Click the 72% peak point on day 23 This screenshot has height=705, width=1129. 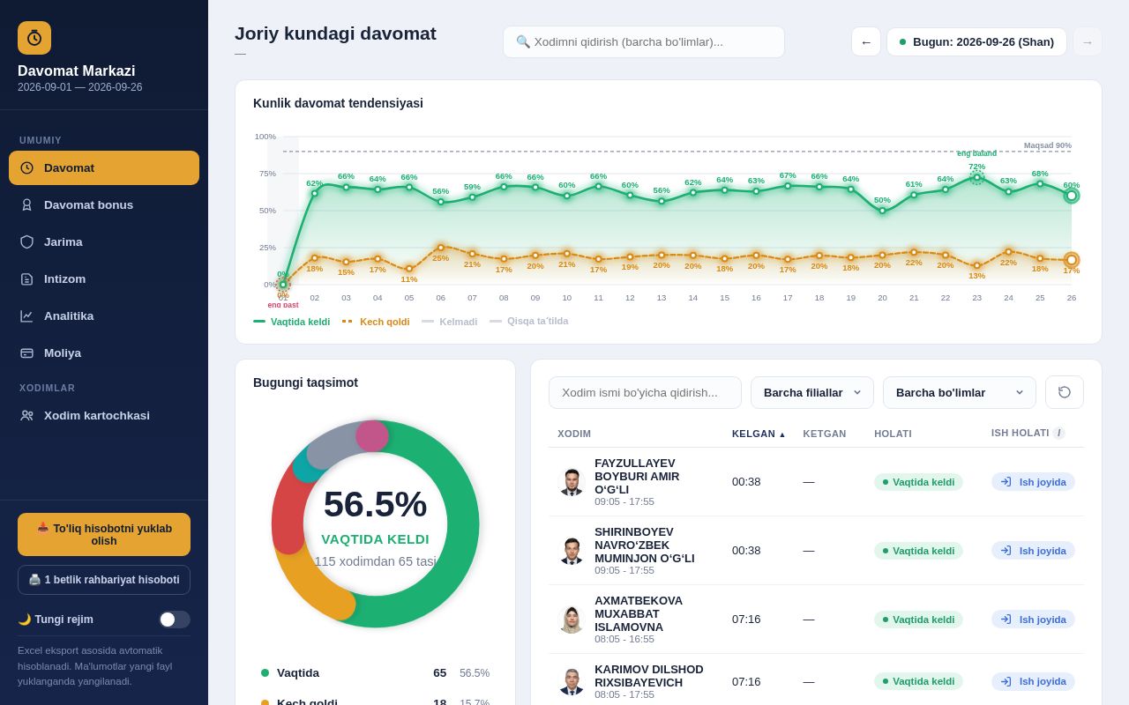pos(976,177)
